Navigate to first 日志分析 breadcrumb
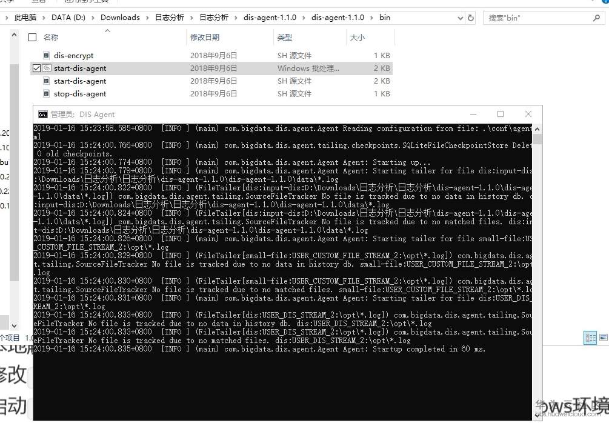Image resolution: width=609 pixels, height=423 pixels. point(170,18)
